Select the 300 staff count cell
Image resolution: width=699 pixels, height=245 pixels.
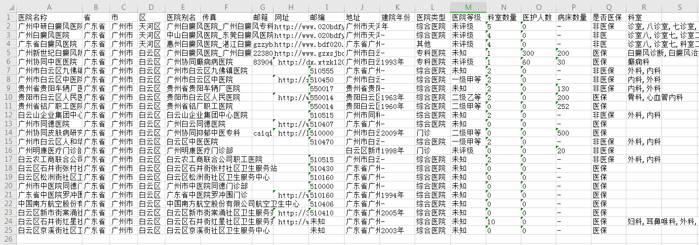coord(538,53)
